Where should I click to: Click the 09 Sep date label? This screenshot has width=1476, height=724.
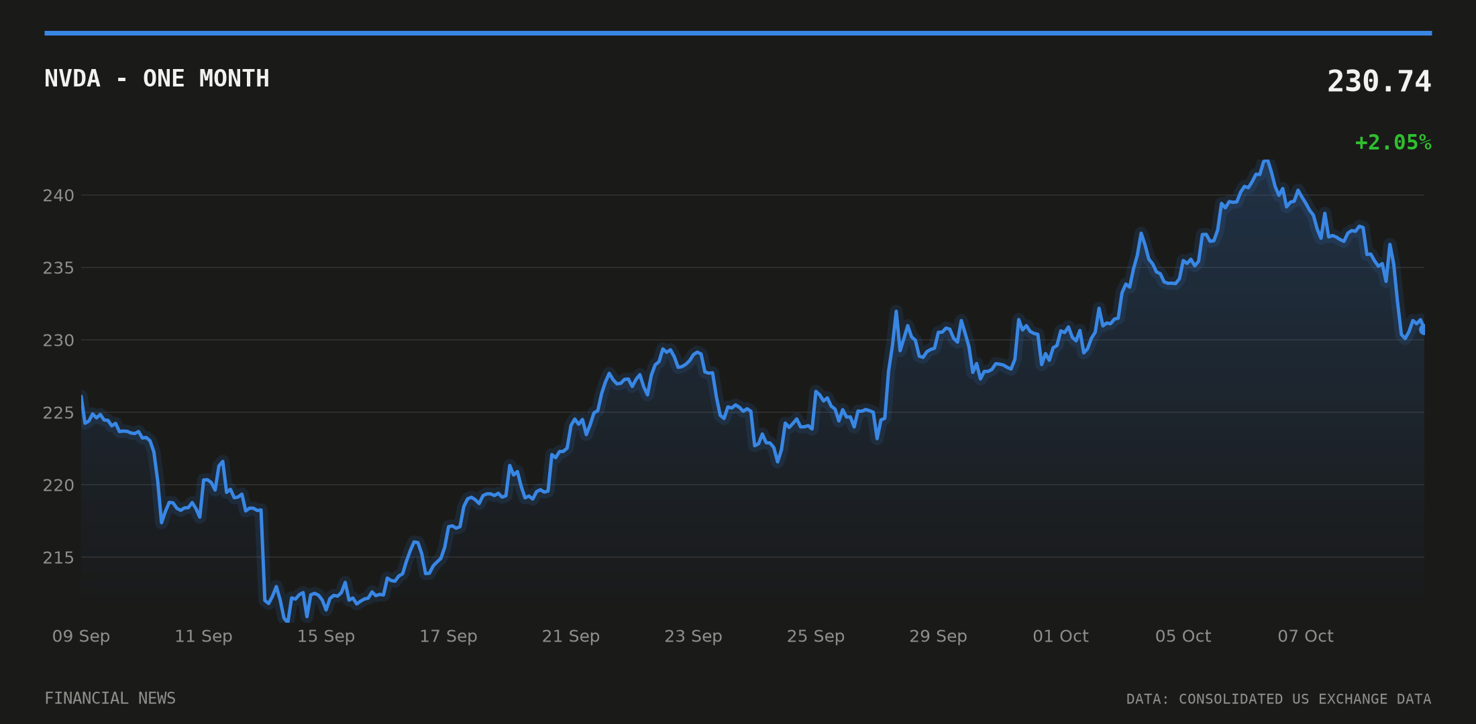81,636
